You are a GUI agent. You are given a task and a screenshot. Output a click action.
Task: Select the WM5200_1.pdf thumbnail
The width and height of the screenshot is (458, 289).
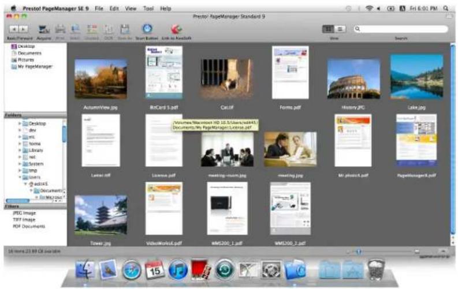click(227, 208)
